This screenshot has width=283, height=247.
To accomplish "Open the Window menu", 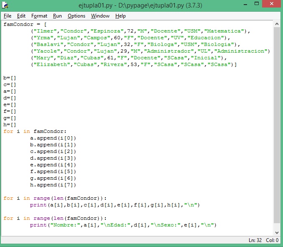I will (100, 16).
